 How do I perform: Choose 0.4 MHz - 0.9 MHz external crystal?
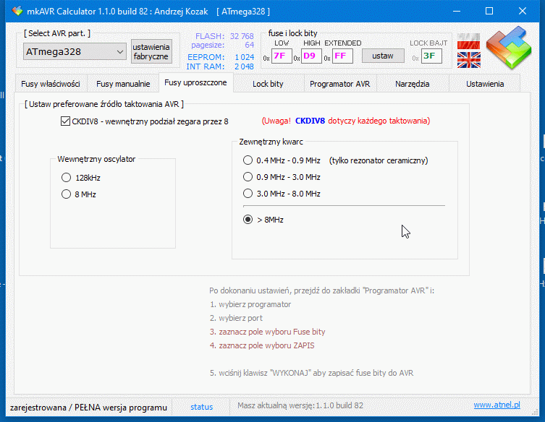coord(248,160)
